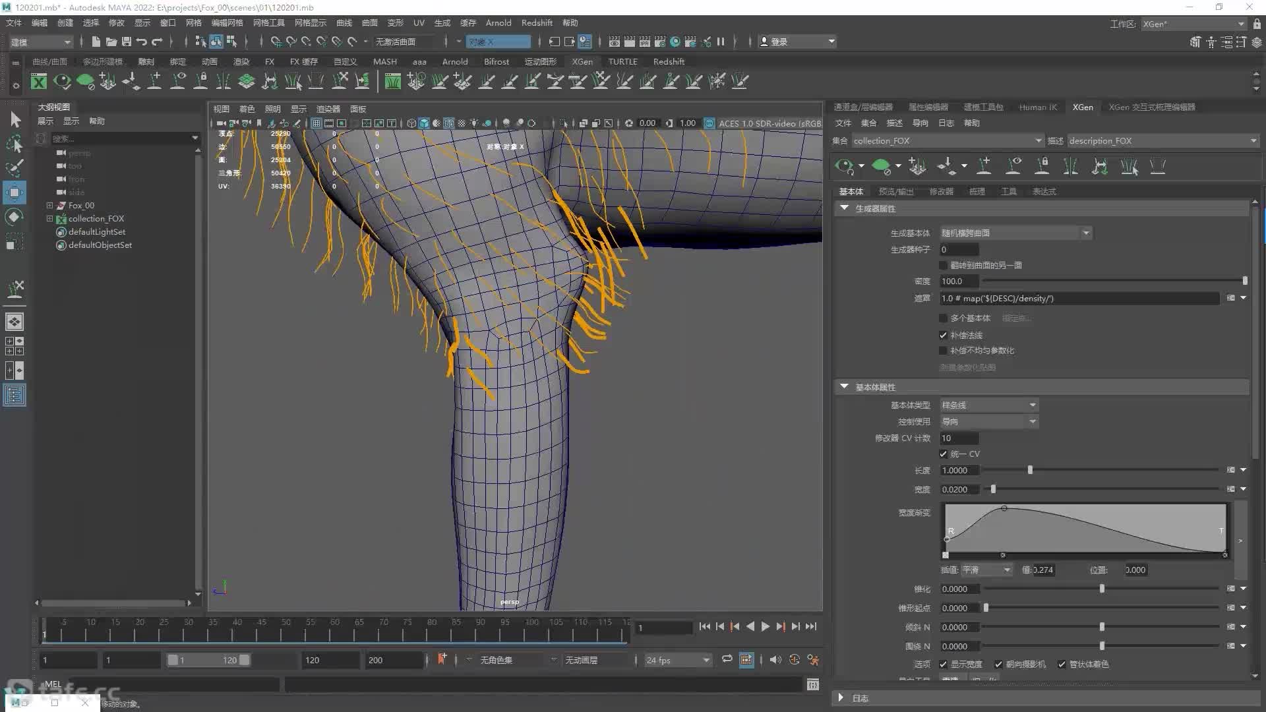
Task: Uncheck the 补偿法线 checkbox
Action: [x=943, y=335]
